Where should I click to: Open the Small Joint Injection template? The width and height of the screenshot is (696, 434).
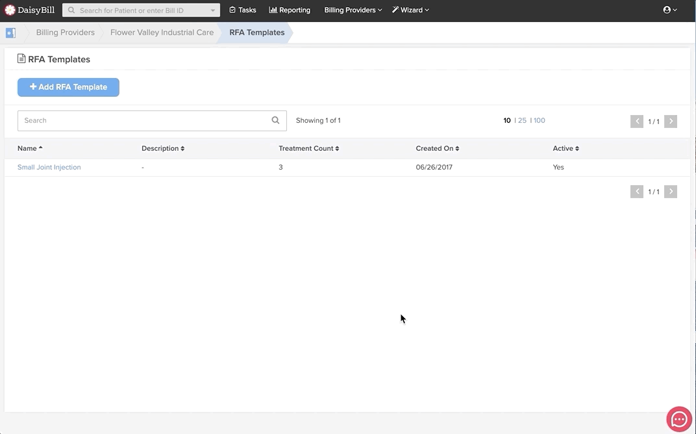(49, 167)
